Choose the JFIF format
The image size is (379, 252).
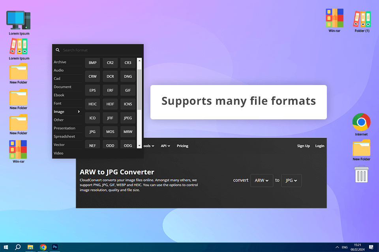110,118
